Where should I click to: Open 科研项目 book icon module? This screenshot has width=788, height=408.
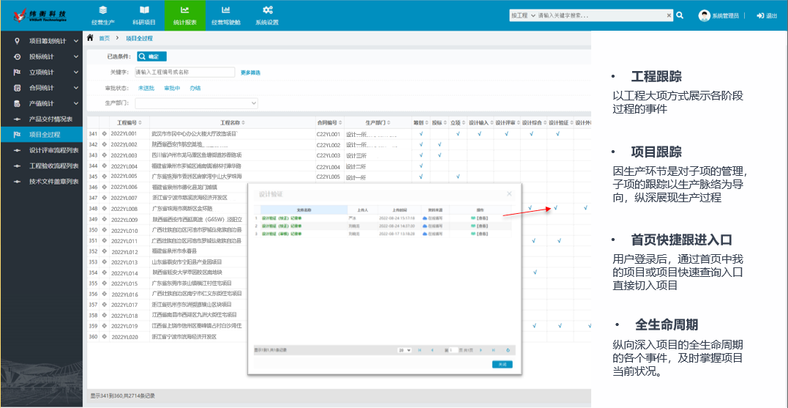tap(144, 10)
